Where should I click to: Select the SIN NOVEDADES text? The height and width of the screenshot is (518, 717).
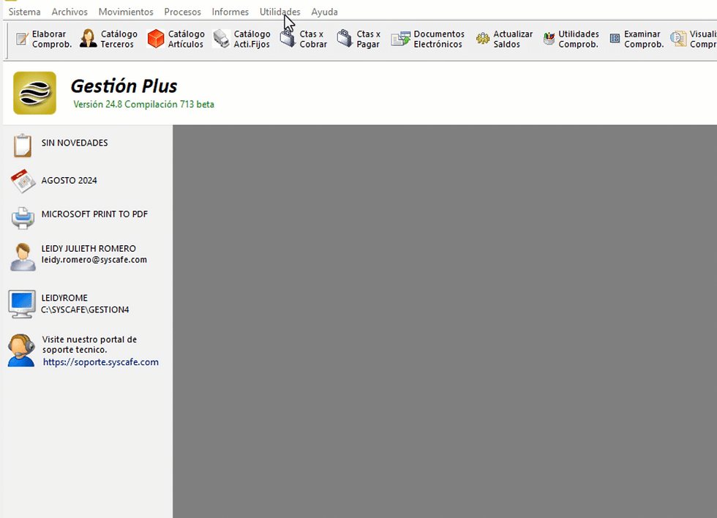[x=75, y=143]
